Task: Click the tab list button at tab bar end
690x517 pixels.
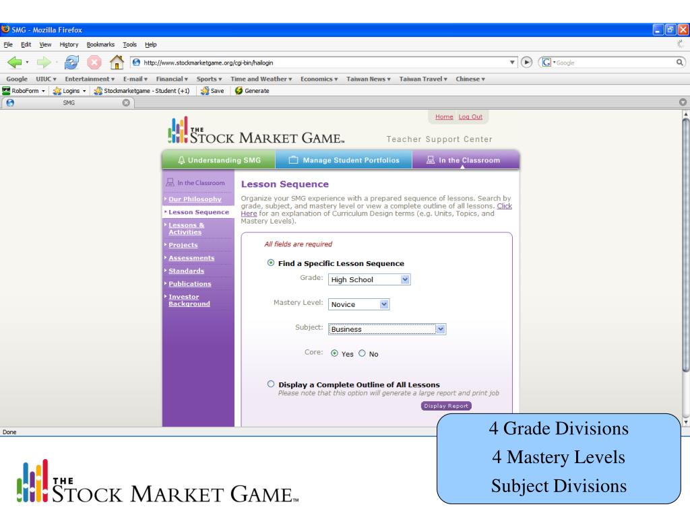Action: pos(683,102)
